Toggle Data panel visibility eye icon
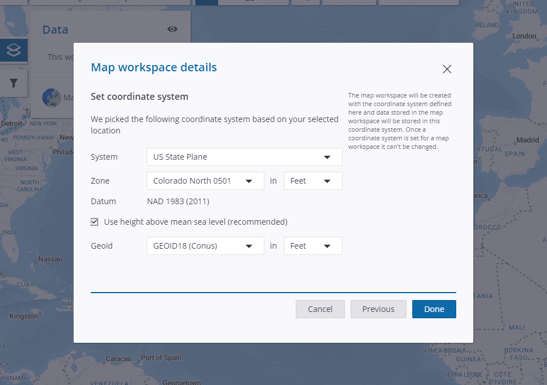The width and height of the screenshot is (547, 385). pos(172,29)
